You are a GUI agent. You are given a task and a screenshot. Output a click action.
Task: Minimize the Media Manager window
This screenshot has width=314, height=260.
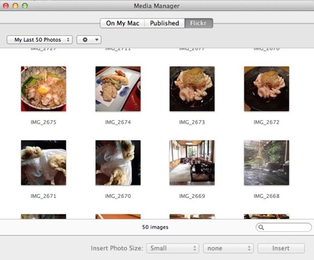pyautogui.click(x=15, y=6)
